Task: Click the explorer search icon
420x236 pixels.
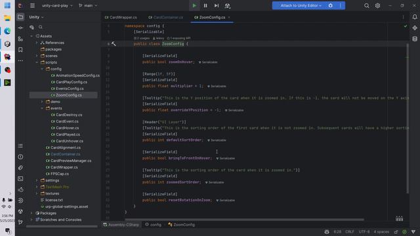Action: click(41, 27)
